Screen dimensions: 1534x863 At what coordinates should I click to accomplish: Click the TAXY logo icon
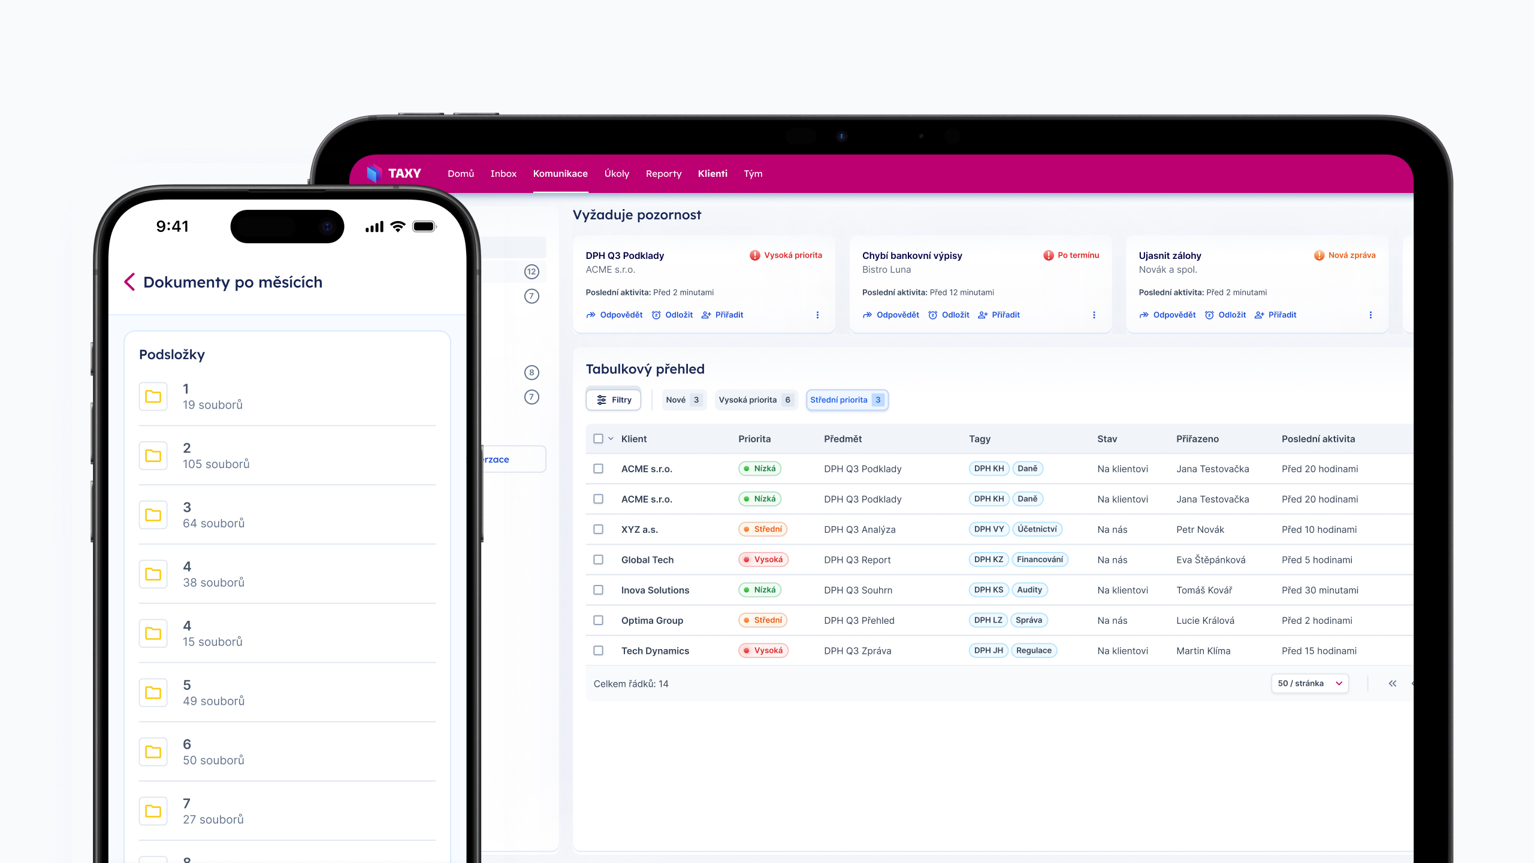pos(375,173)
